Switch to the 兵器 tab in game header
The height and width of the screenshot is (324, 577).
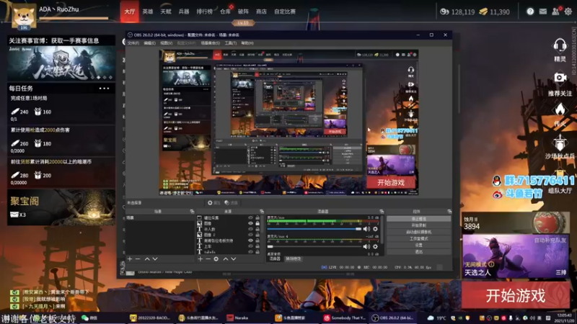184,12
